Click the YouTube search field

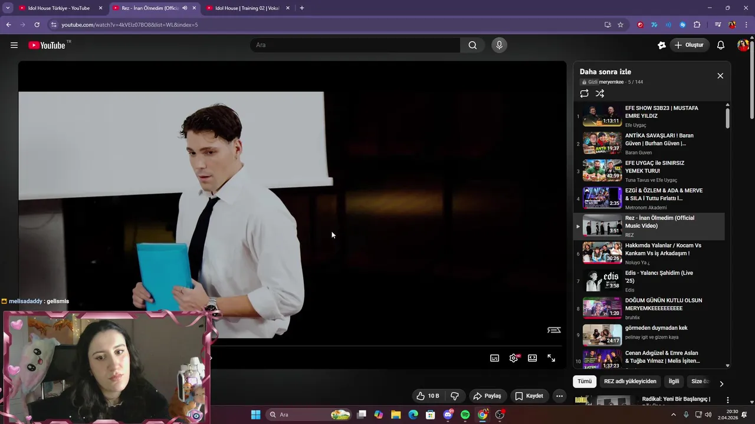click(355, 45)
